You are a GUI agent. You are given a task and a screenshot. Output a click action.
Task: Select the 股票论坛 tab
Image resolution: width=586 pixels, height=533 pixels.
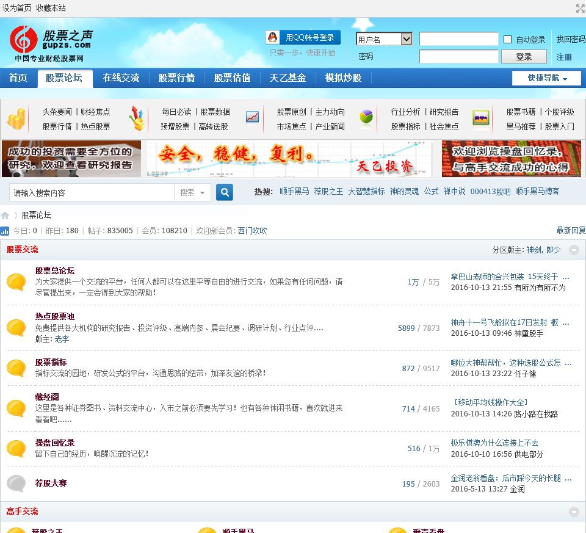click(64, 78)
